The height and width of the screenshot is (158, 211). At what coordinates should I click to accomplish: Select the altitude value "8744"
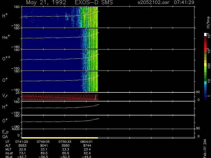(87, 146)
